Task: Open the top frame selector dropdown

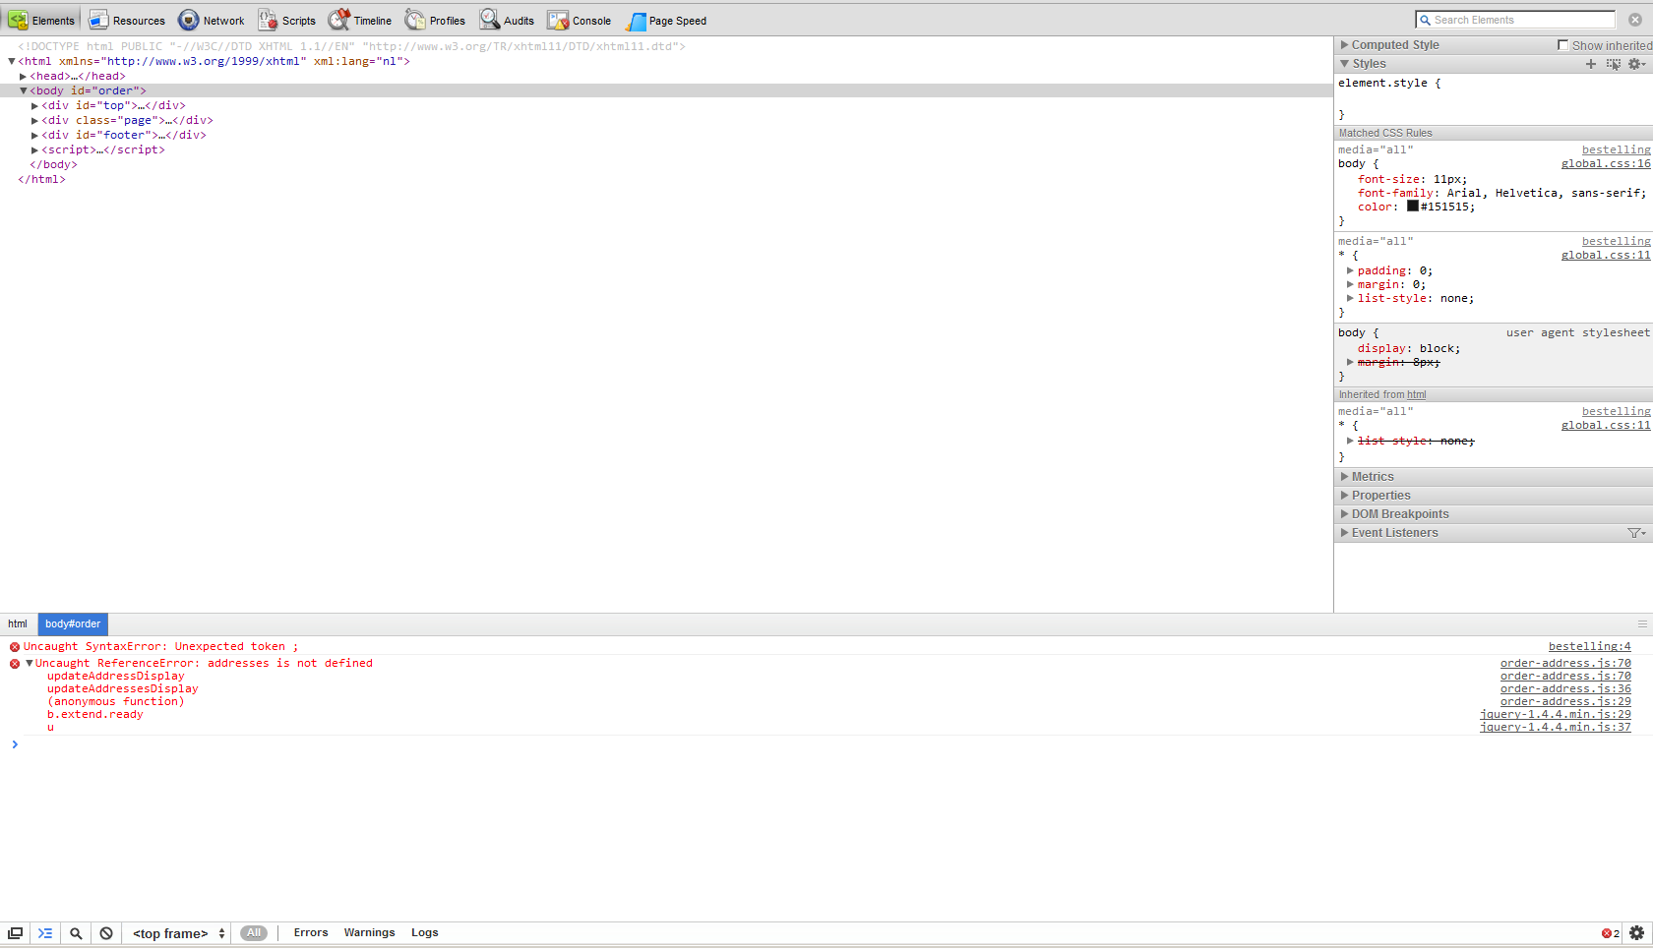Action: click(x=178, y=933)
